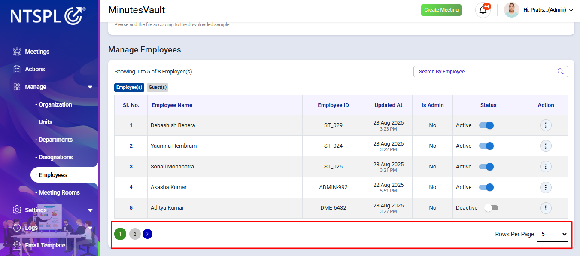Switch to the Employee(s) tab
Image resolution: width=580 pixels, height=256 pixels.
pos(129,87)
